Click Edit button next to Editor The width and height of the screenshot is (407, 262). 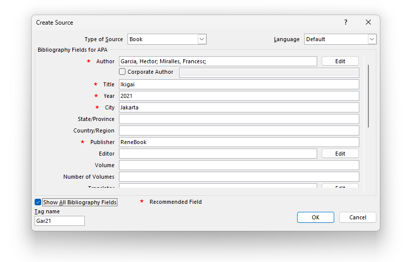tap(340, 154)
